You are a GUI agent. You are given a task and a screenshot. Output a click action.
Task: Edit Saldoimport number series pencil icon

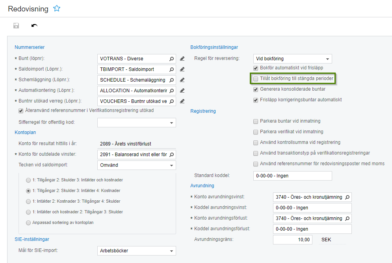pyautogui.click(x=182, y=69)
